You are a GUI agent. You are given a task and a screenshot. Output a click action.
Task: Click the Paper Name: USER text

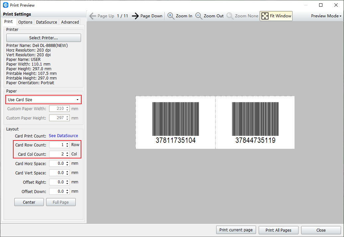pyautogui.click(x=24, y=60)
